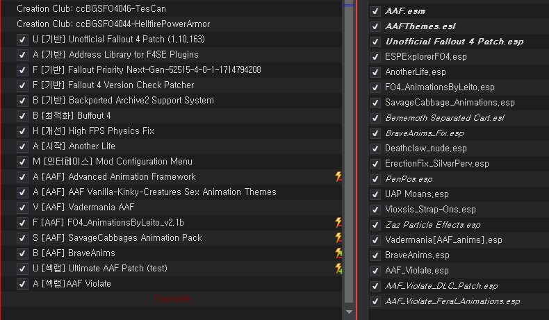The image size is (549, 320).
Task: Uncheck AAF Violate mod checkbox
Action: (22, 284)
